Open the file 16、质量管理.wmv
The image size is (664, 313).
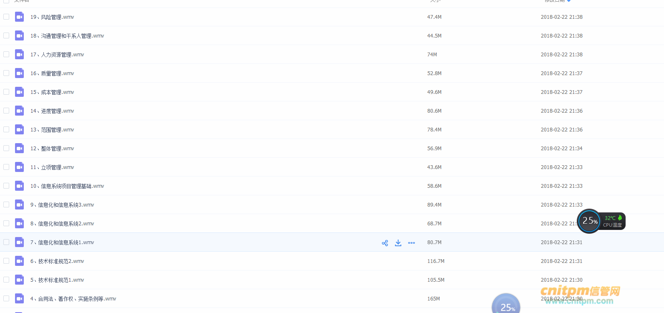(52, 73)
